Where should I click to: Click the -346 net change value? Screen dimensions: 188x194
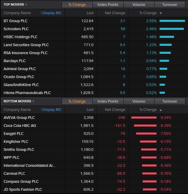[x=121, y=118]
